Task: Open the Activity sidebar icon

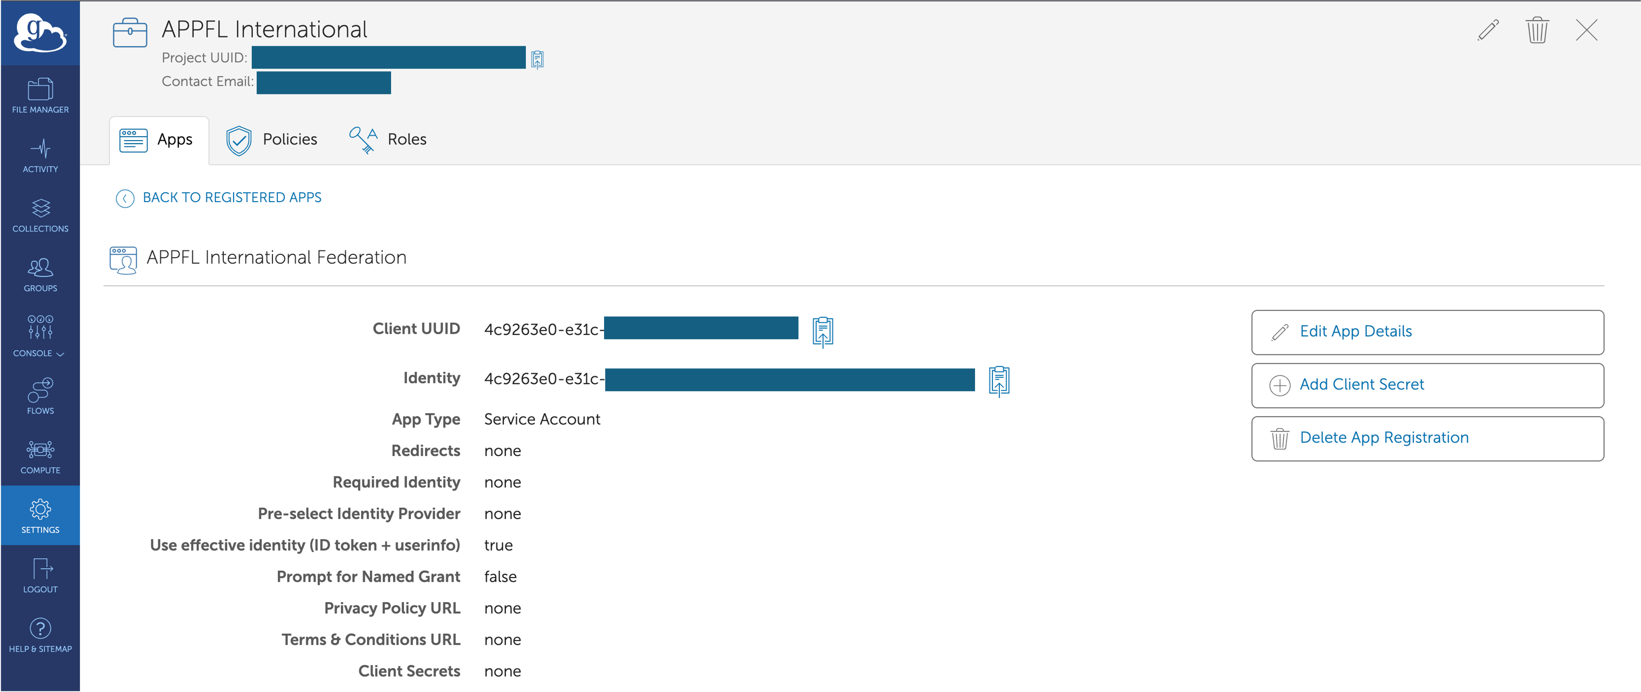Action: pos(40,155)
